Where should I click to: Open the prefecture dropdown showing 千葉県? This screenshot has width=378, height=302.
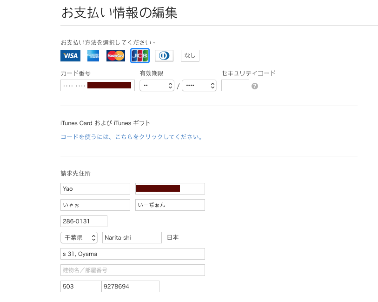coord(79,237)
